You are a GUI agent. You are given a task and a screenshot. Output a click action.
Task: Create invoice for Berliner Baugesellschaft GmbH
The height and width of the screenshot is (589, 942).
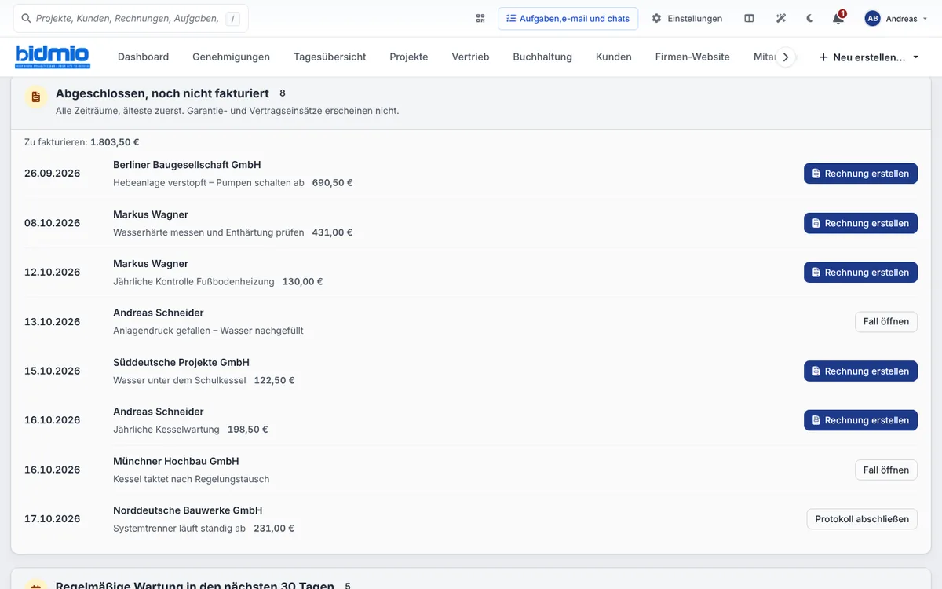860,174
